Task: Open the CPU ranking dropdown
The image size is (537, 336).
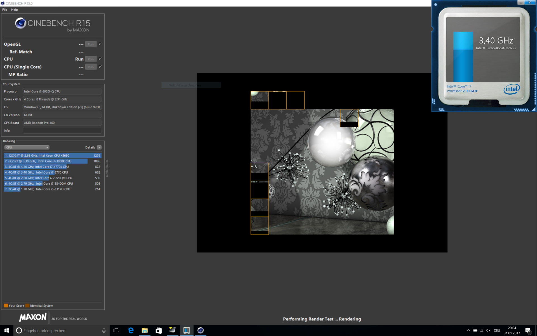Action: pyautogui.click(x=27, y=147)
